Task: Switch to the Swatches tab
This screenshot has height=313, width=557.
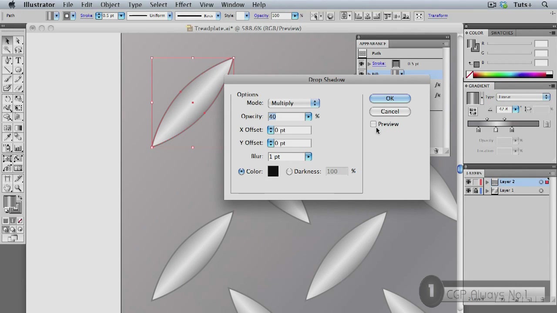Action: click(502, 33)
